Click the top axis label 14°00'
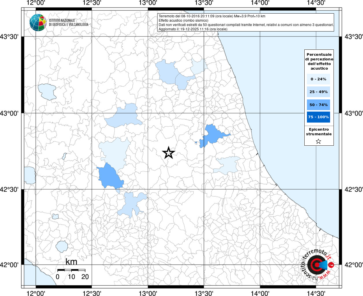This screenshot has height=296, width=363. [x=260, y=3]
